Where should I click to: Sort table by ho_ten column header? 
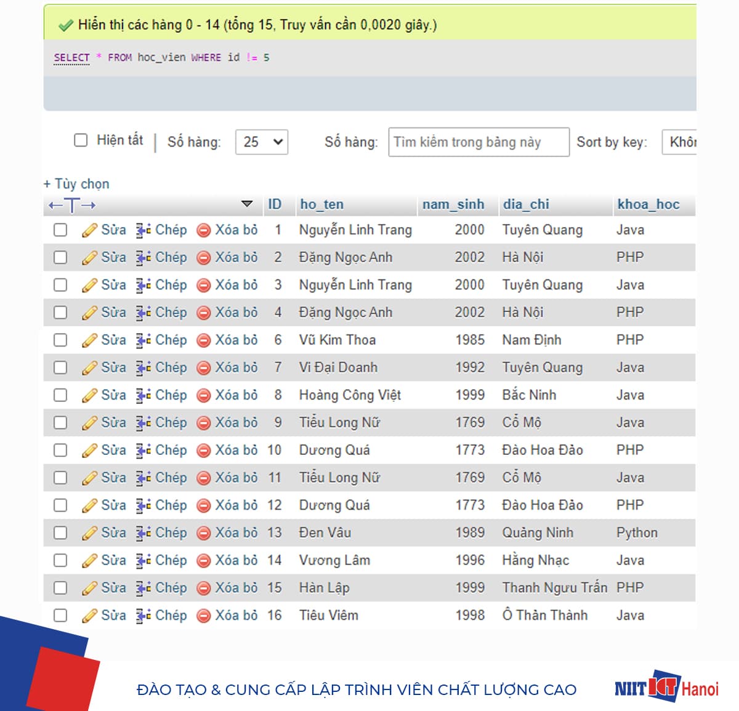tap(321, 204)
